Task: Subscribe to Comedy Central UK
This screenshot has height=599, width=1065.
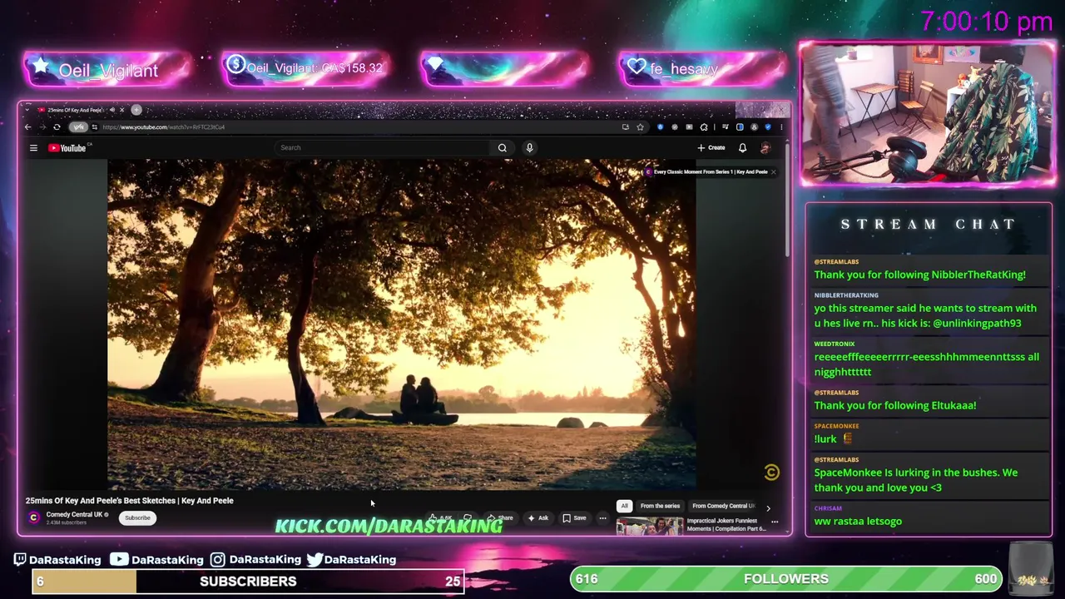Action: click(137, 517)
